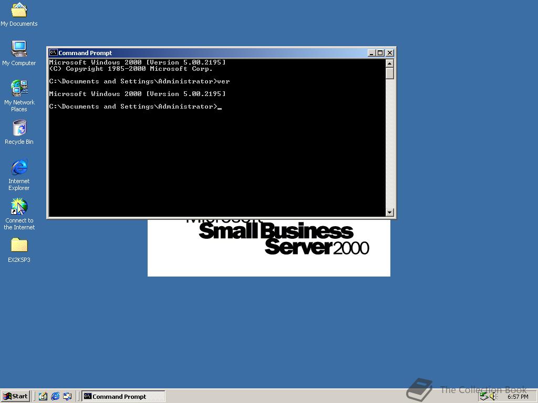
Task: Maximize the Command Prompt window
Action: point(380,53)
